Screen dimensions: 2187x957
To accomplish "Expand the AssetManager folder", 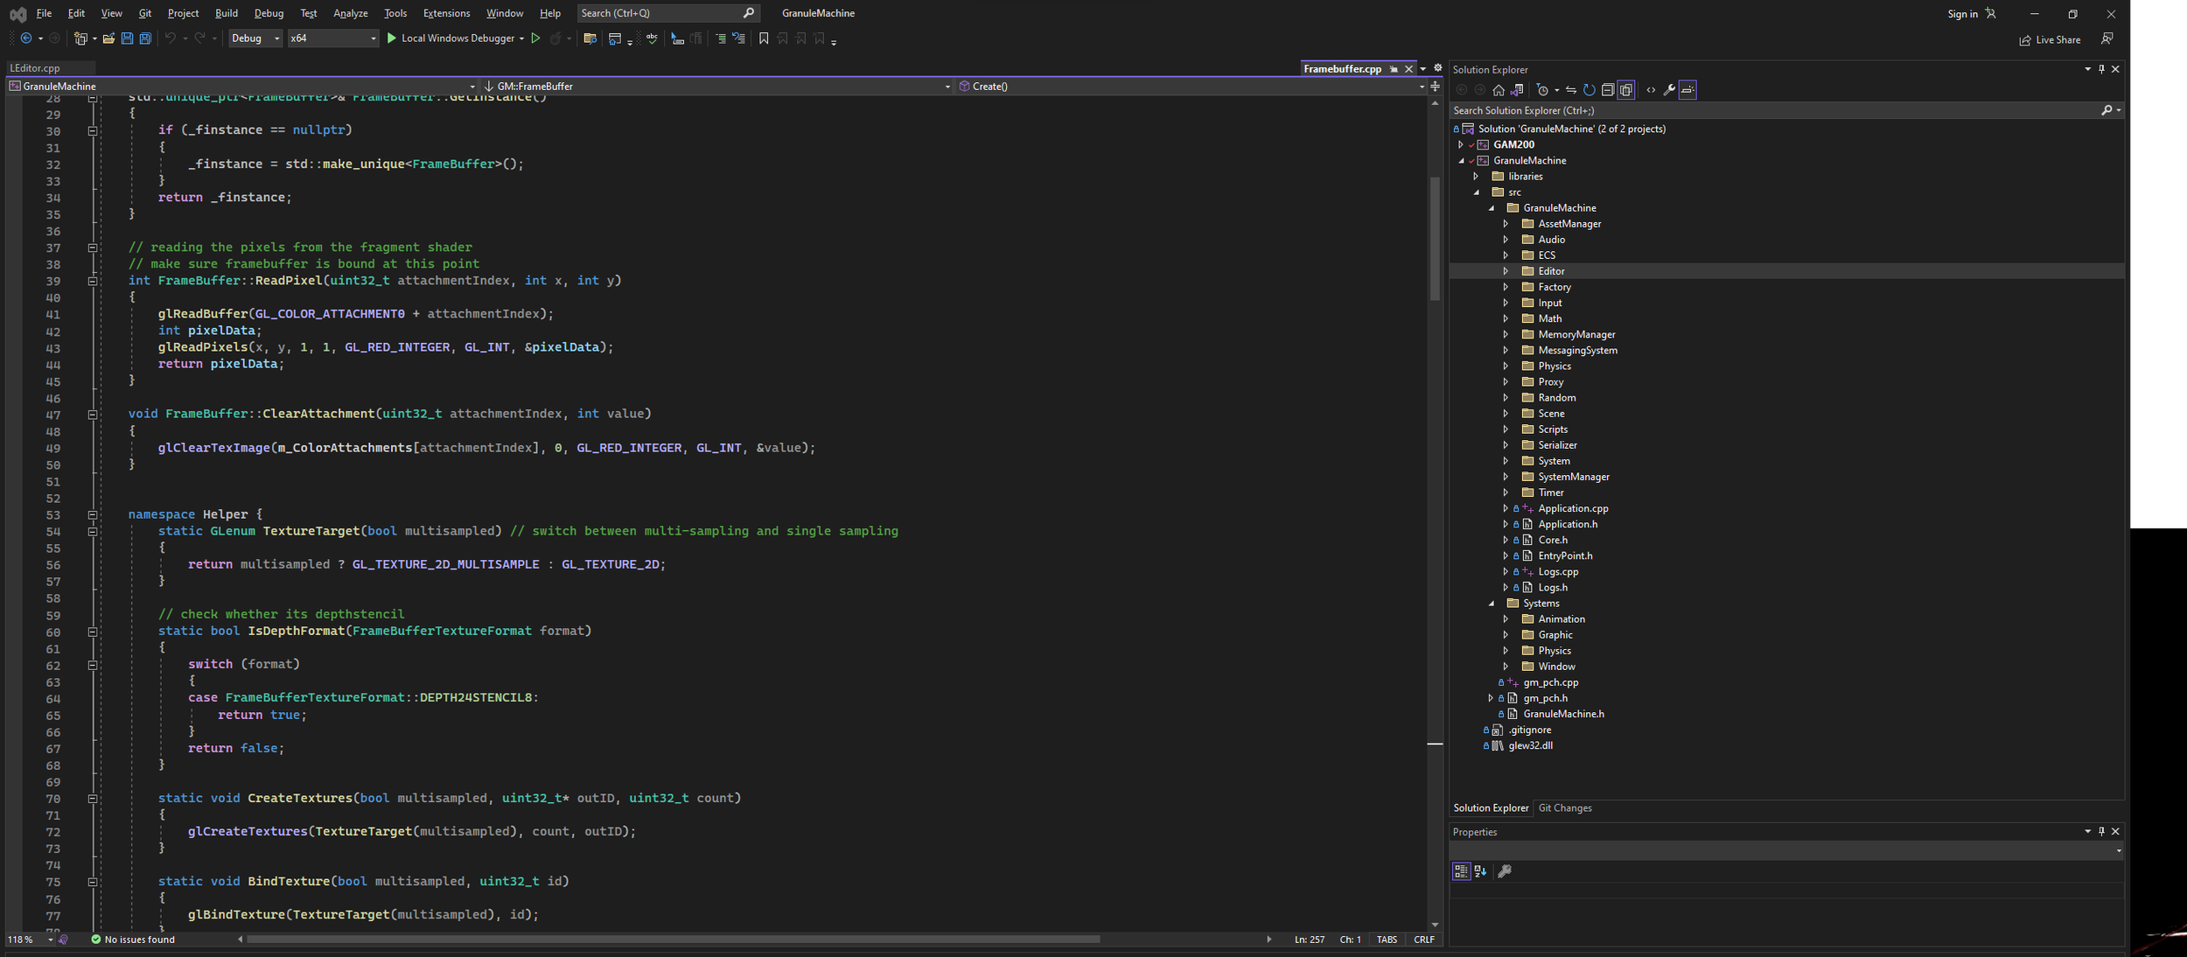I will [x=1506, y=224].
